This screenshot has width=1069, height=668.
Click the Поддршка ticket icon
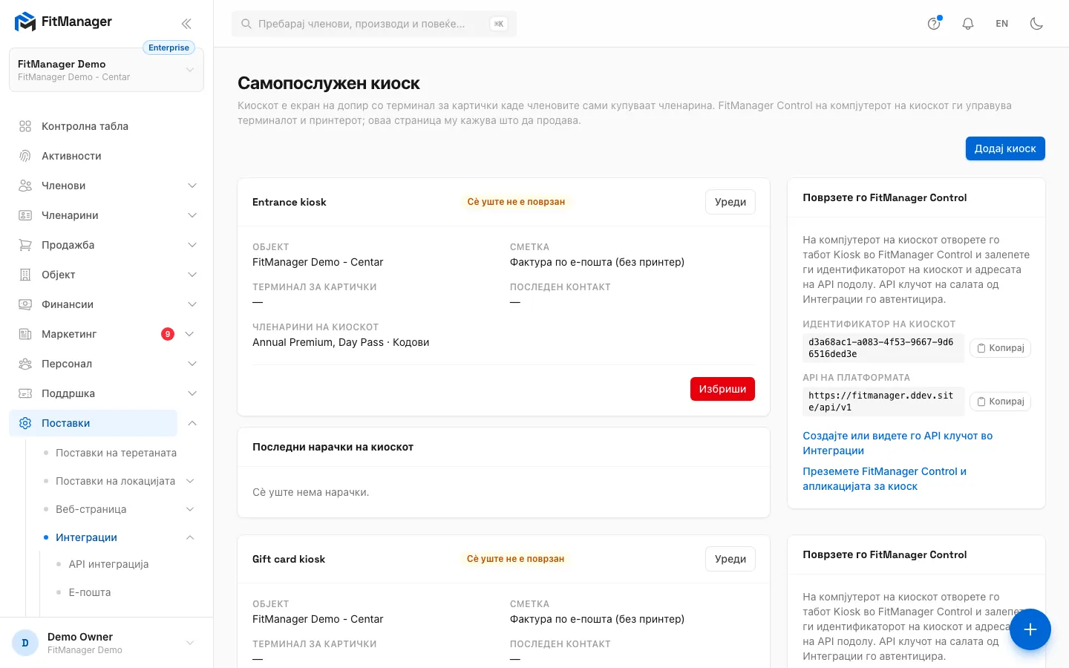point(25,393)
